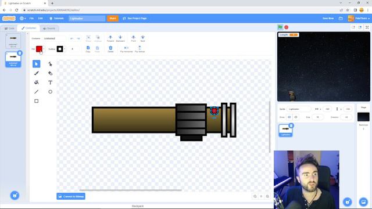This screenshot has height=209, width=372.
Task: Select the Text tool
Action: (x=51, y=82)
